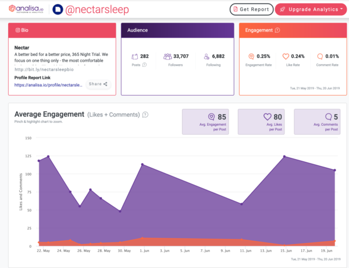
Task: Click the 282 posts value
Action: point(144,56)
